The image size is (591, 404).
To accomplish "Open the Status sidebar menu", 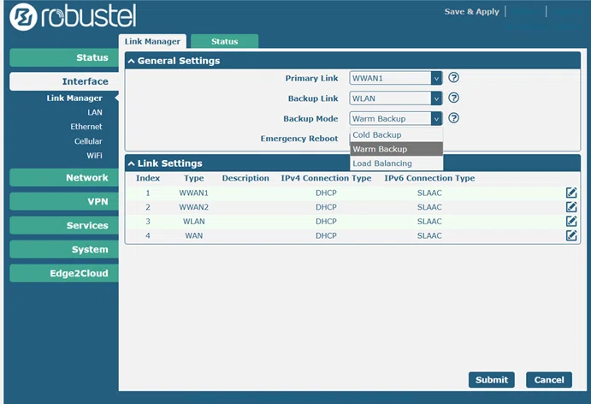I will point(64,57).
